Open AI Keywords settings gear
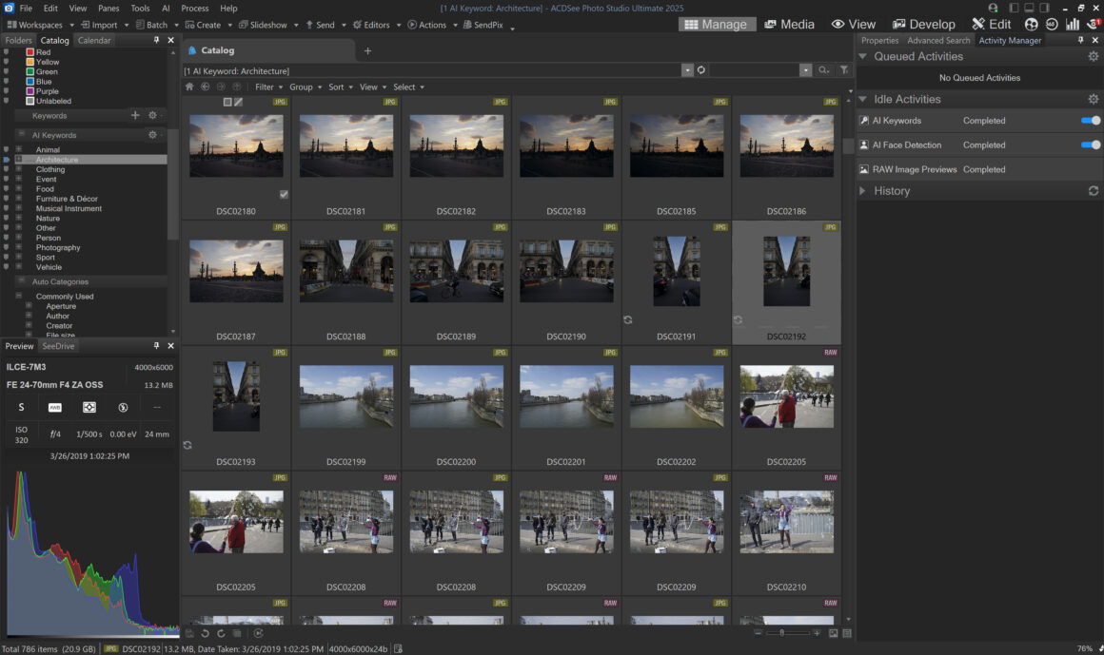 [x=152, y=134]
